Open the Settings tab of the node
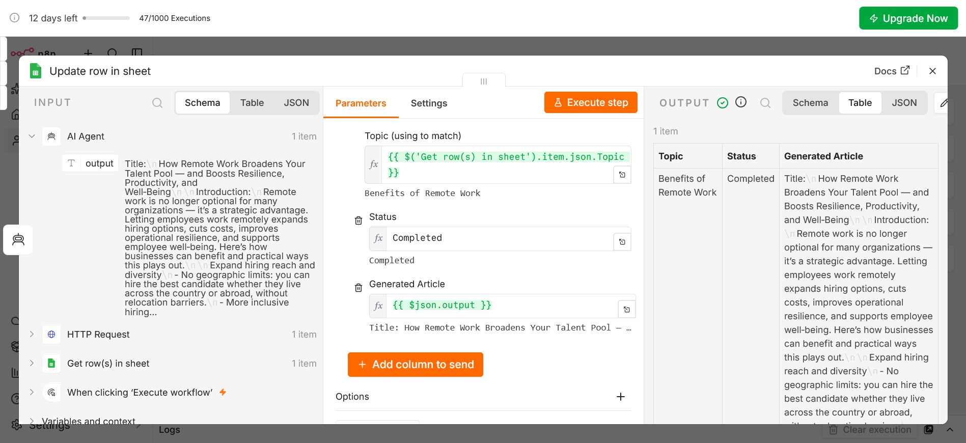The width and height of the screenshot is (966, 443). click(x=429, y=103)
